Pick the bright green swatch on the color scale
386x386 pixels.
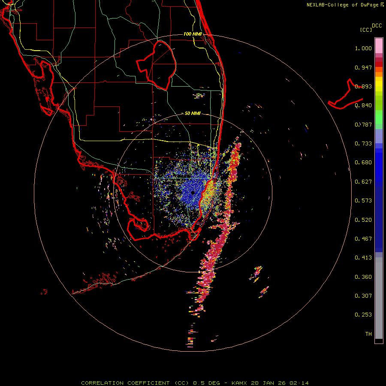pyautogui.click(x=379, y=117)
